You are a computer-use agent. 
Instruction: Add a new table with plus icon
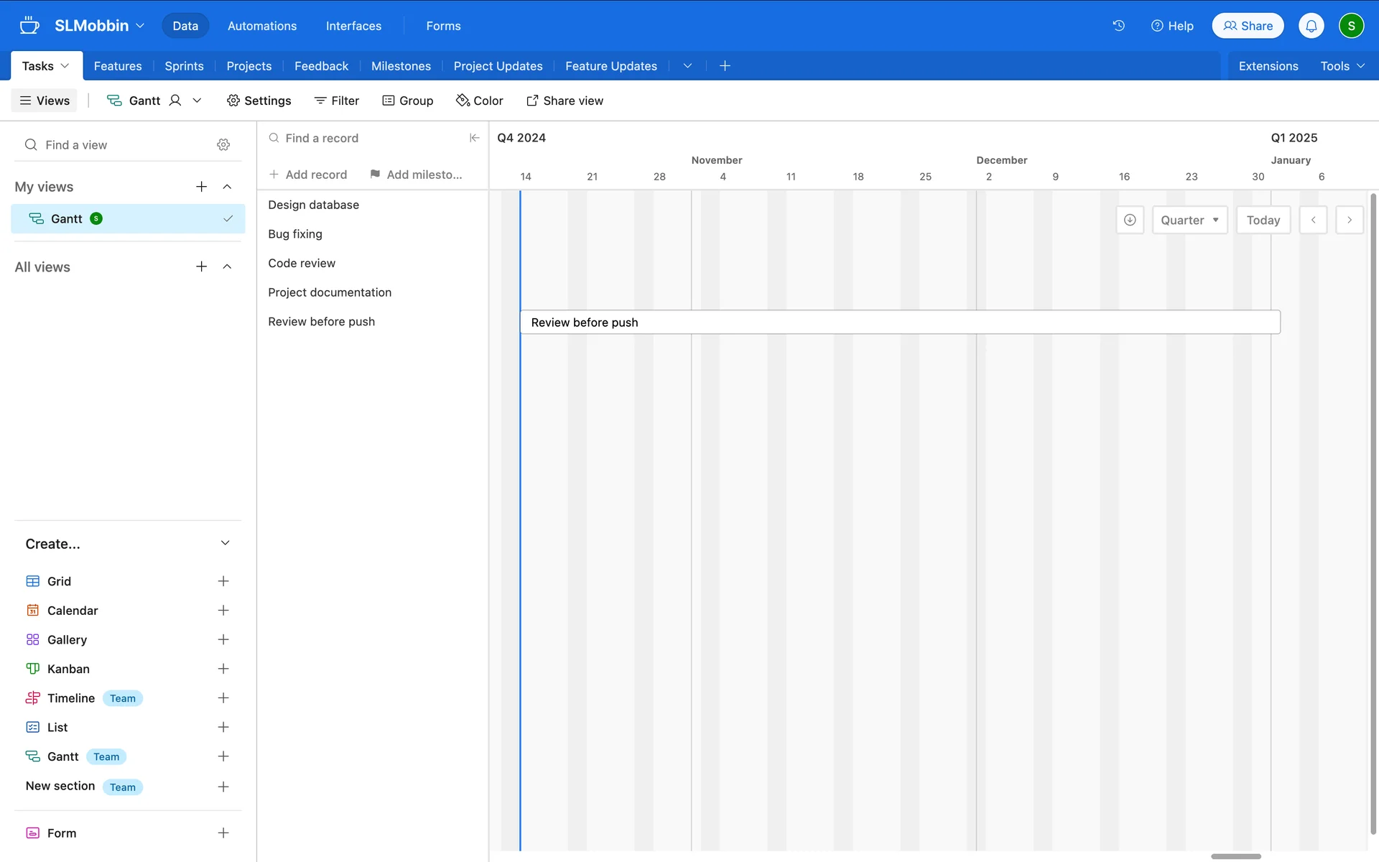coord(725,66)
